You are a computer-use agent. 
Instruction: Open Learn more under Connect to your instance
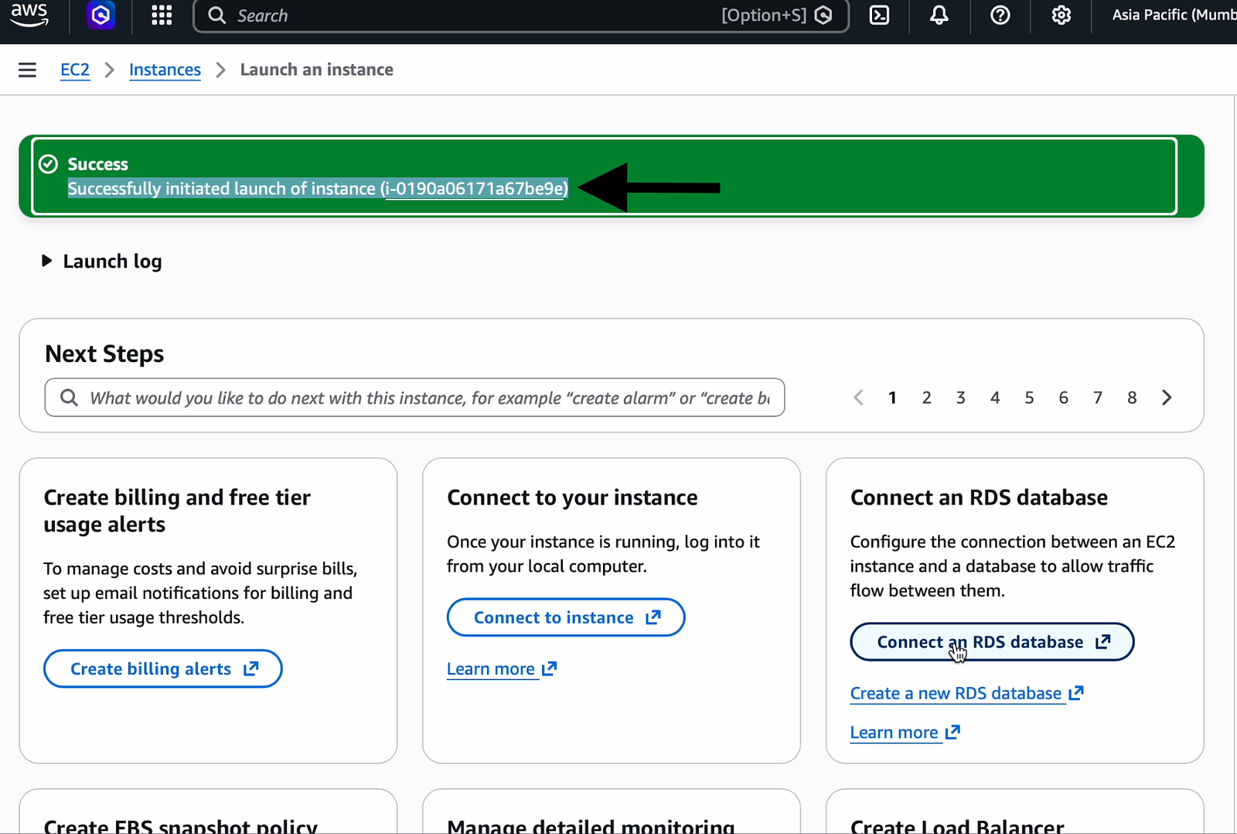502,669
